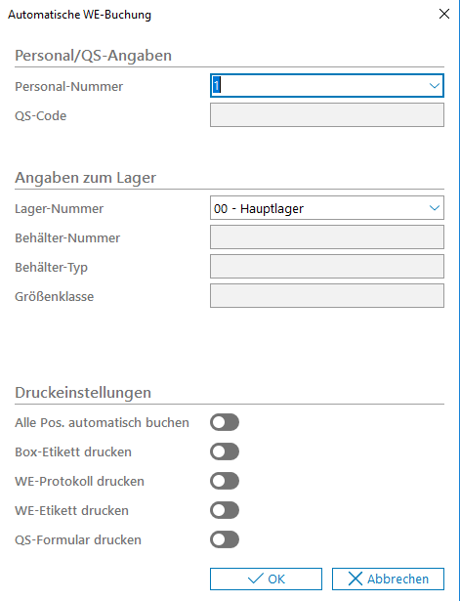
Task: Enable Box-Etikett drucken switch
Action: point(225,451)
